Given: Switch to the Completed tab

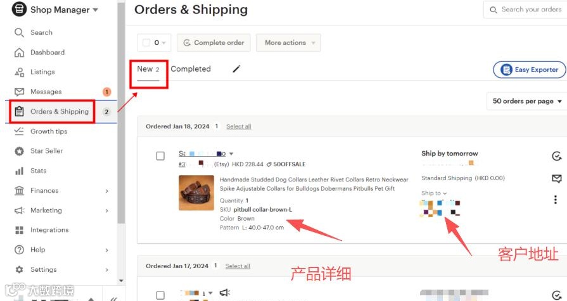Looking at the screenshot, I should (191, 69).
